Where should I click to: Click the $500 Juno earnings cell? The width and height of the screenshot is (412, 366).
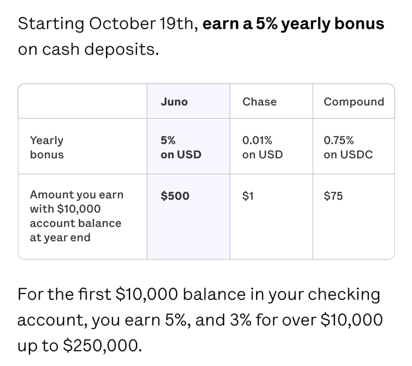[x=175, y=196]
